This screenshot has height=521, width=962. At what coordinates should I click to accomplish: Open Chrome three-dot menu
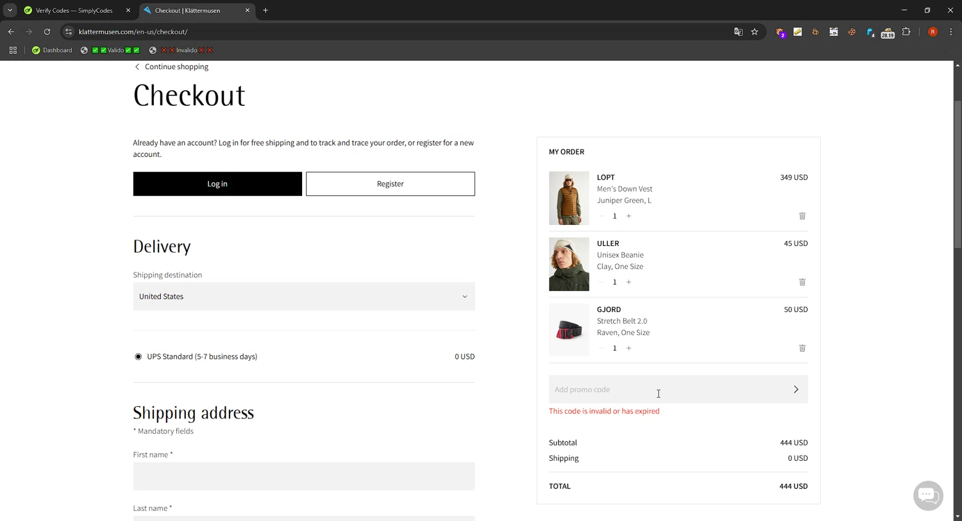(x=951, y=31)
